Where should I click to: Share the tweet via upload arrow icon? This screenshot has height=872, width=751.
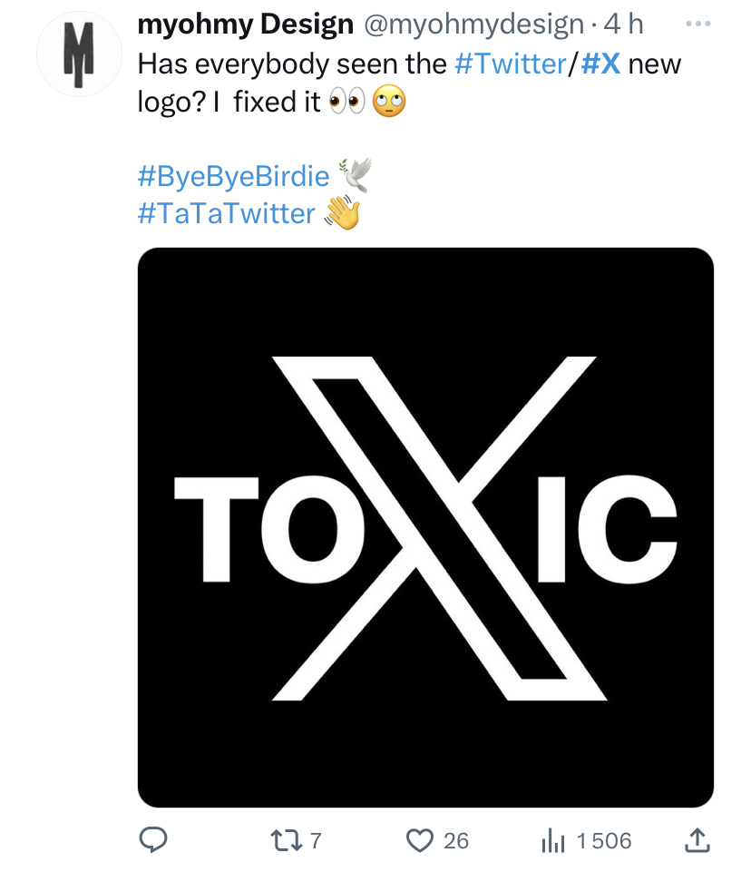[x=697, y=839]
